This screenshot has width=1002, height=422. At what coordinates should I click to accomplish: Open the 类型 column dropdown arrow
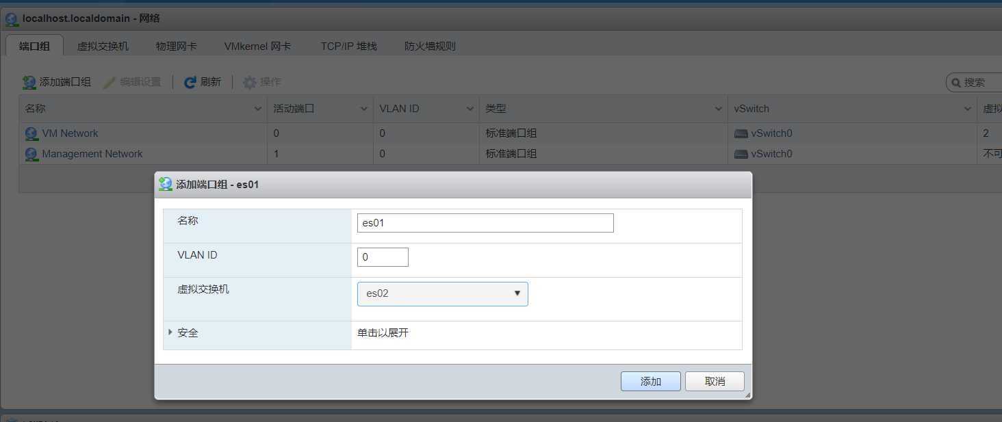719,109
